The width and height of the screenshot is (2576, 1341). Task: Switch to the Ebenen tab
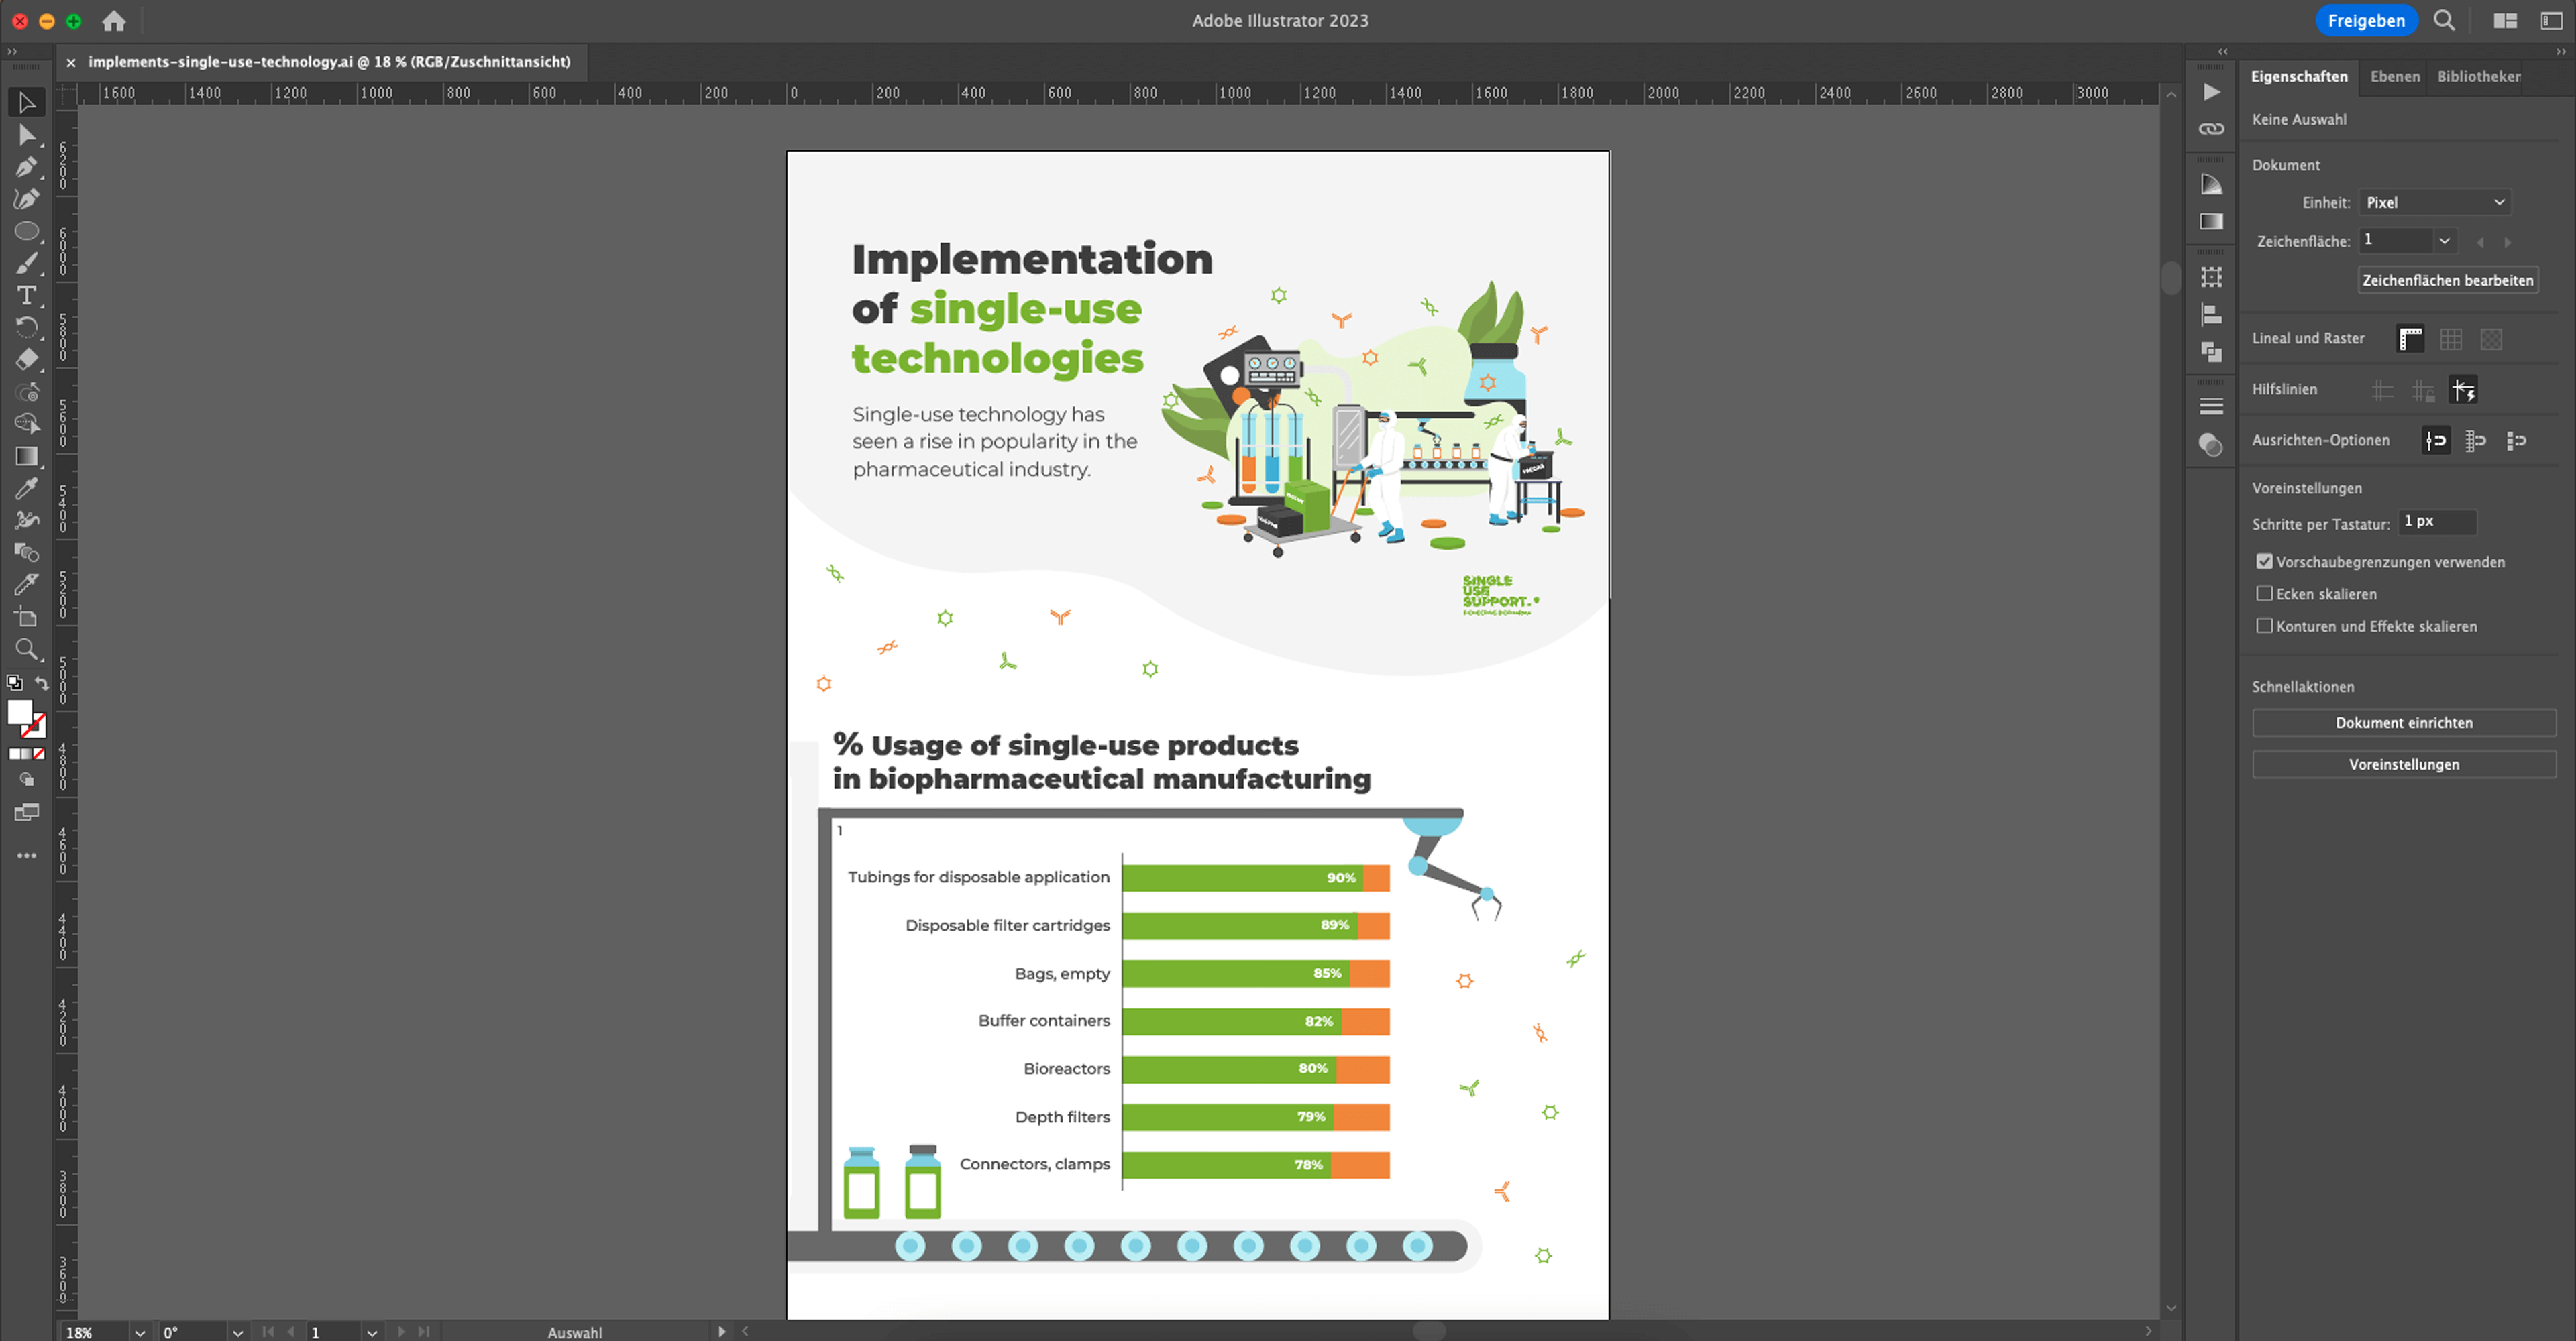point(2394,77)
